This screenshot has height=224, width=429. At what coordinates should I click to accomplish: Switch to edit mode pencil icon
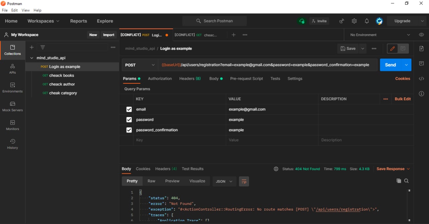pos(392,49)
